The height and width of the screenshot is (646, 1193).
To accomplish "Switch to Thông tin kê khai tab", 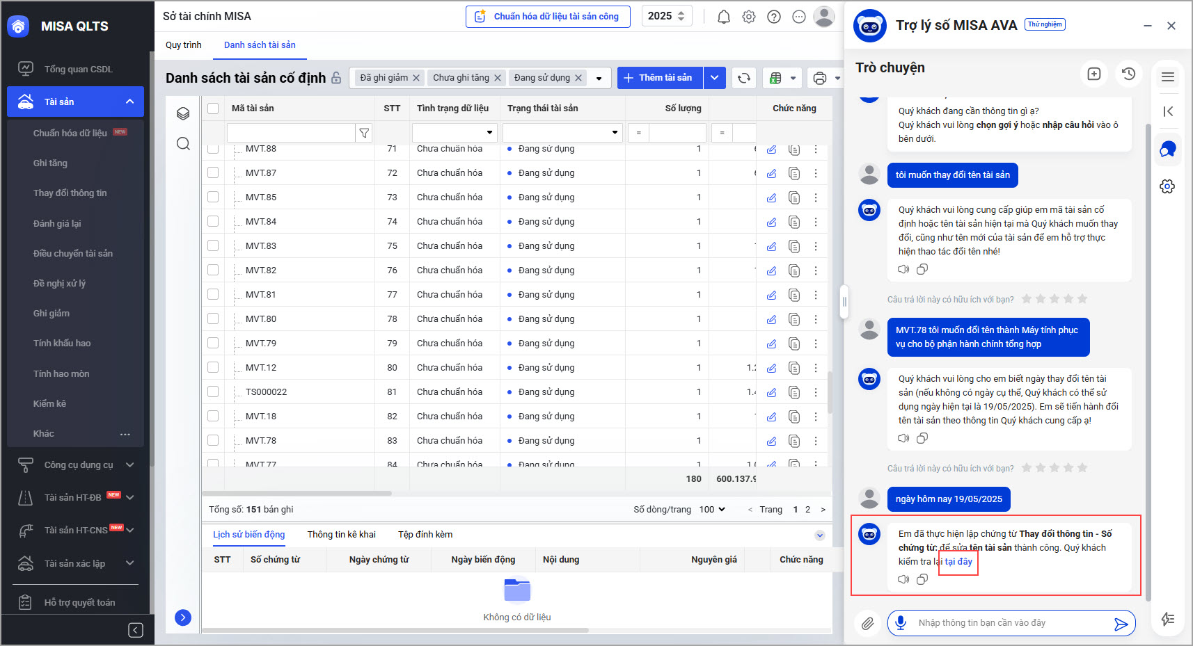I will pos(342,535).
